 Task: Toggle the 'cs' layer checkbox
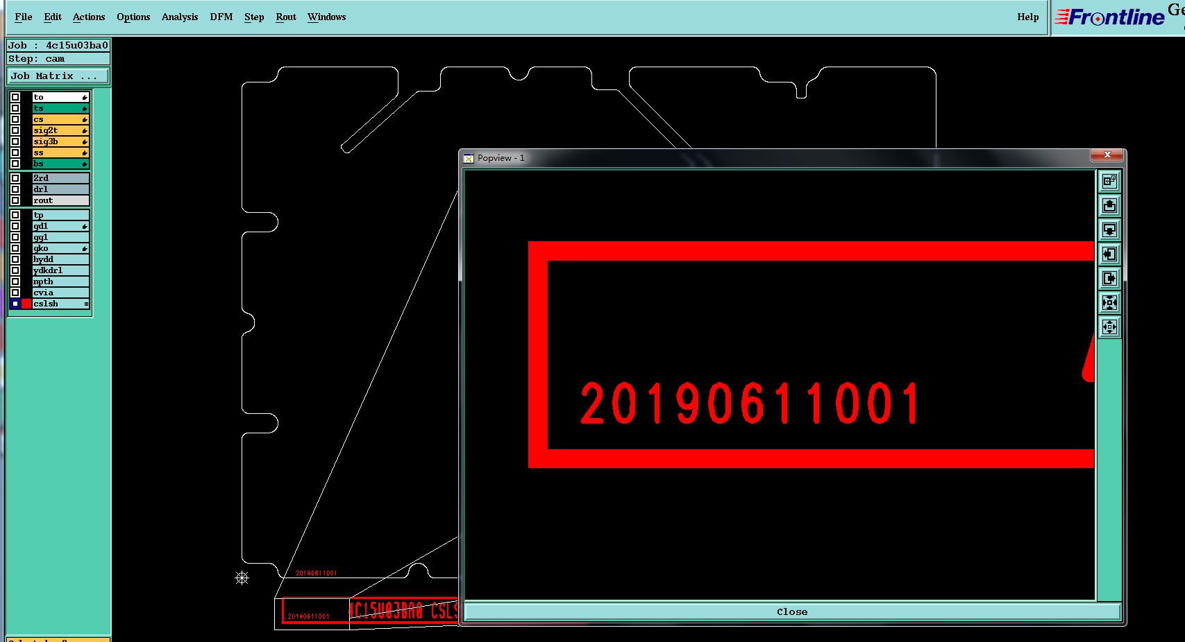[15, 119]
